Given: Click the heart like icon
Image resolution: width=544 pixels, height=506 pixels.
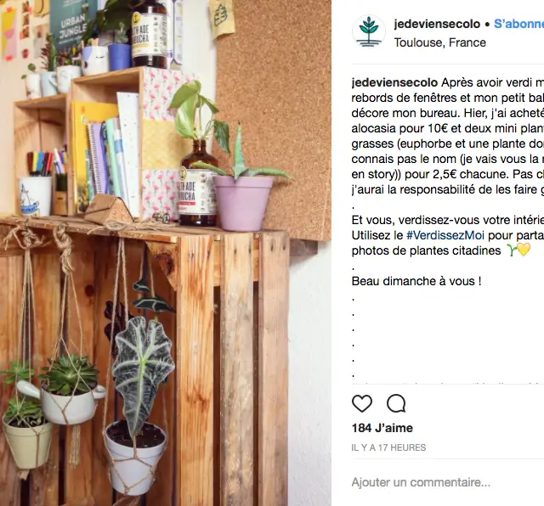Looking at the screenshot, I should tap(362, 403).
